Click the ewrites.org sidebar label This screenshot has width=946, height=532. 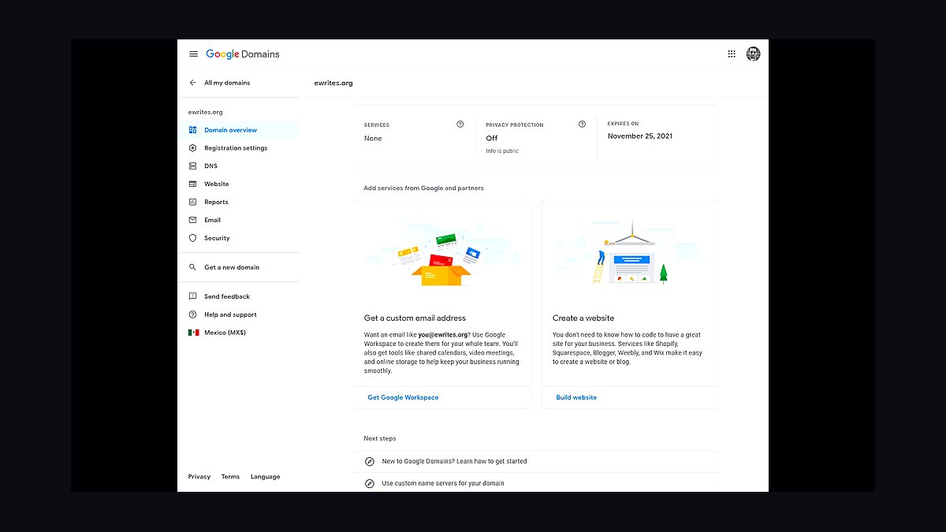(206, 112)
